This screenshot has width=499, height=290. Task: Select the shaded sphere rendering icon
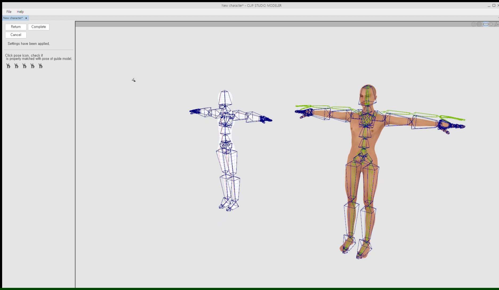[479, 24]
